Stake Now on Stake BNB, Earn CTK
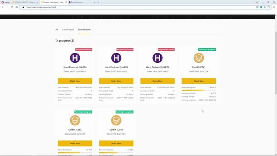This screenshot has width=277, height=156. coord(199,81)
